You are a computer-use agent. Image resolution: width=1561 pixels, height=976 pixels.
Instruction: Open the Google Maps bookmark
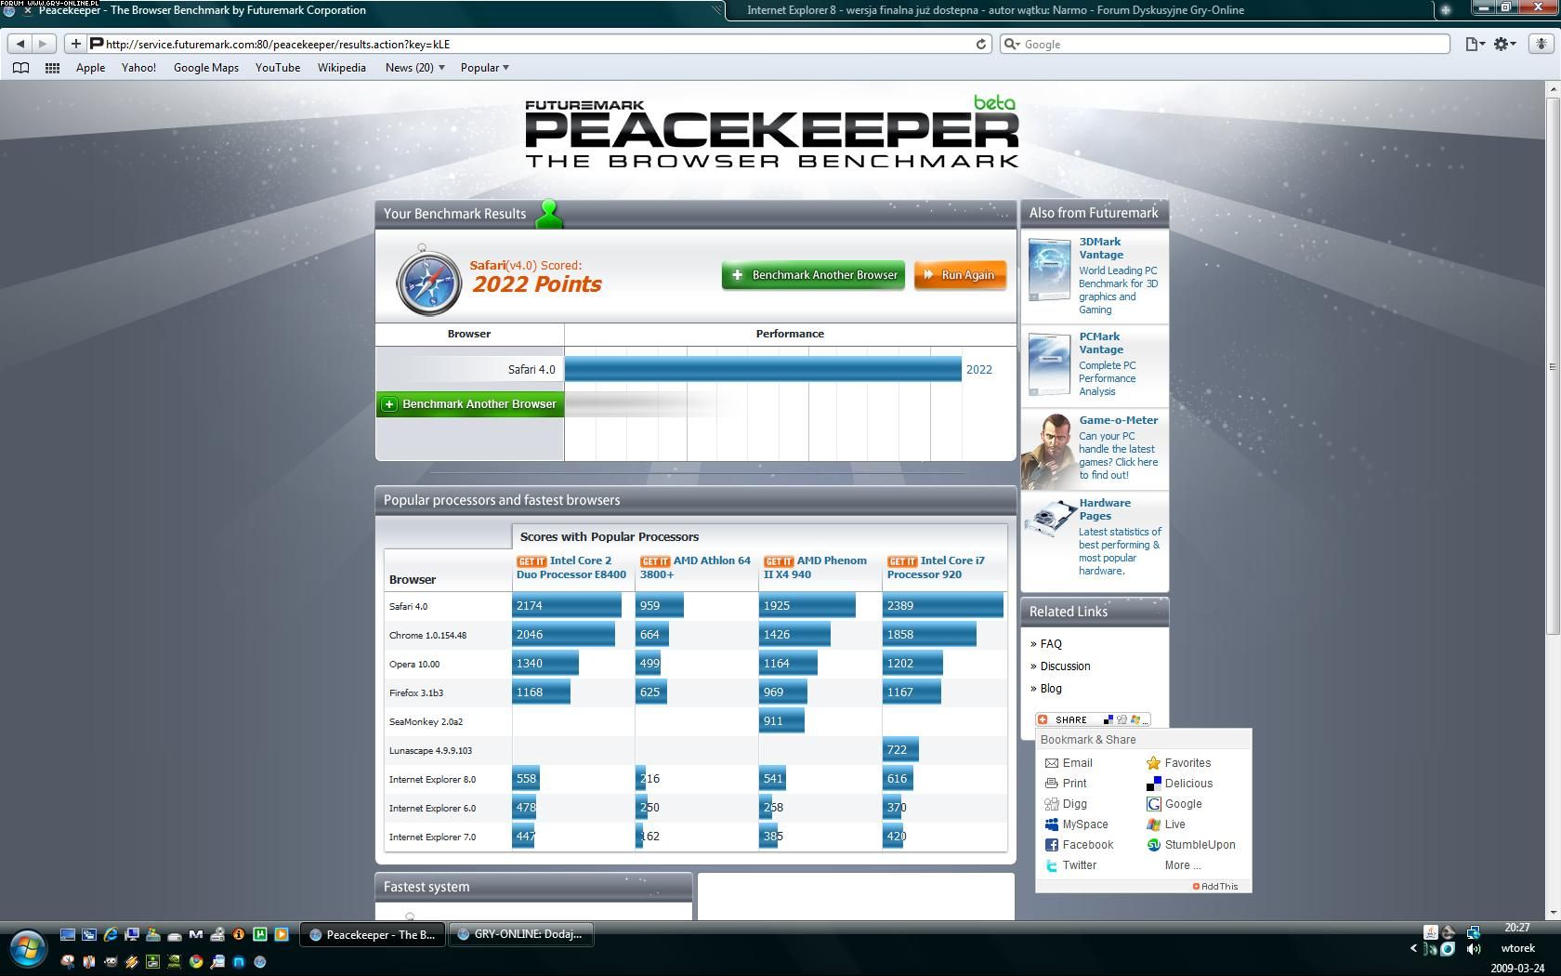tap(206, 68)
